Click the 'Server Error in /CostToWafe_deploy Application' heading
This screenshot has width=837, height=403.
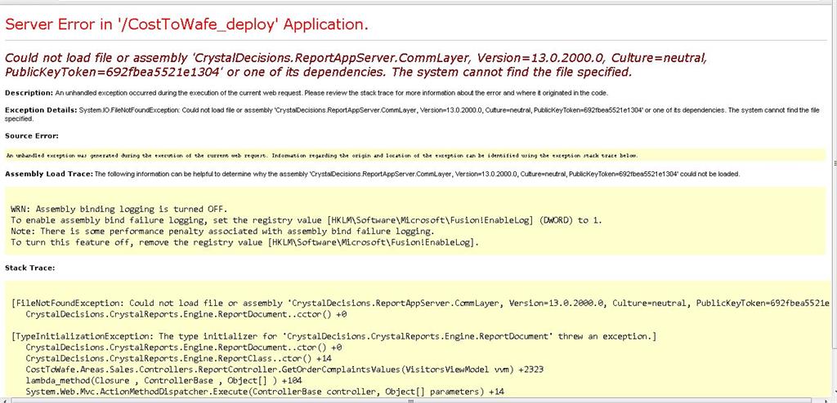pyautogui.click(x=186, y=24)
